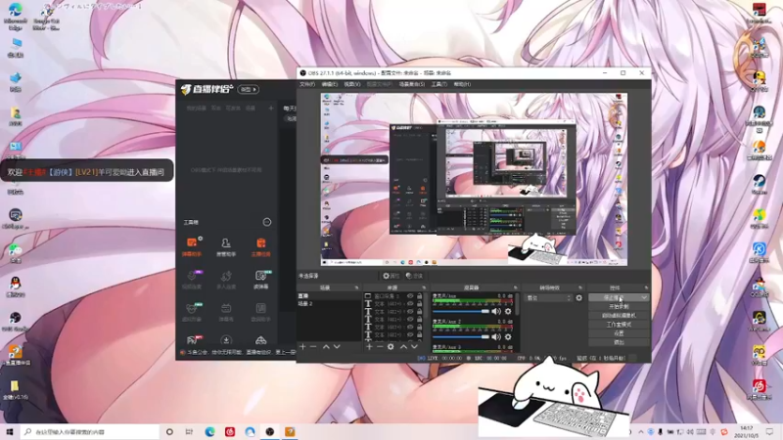Click the Windows taskbar search box
Screen dimensions: 783x440
tap(90, 431)
